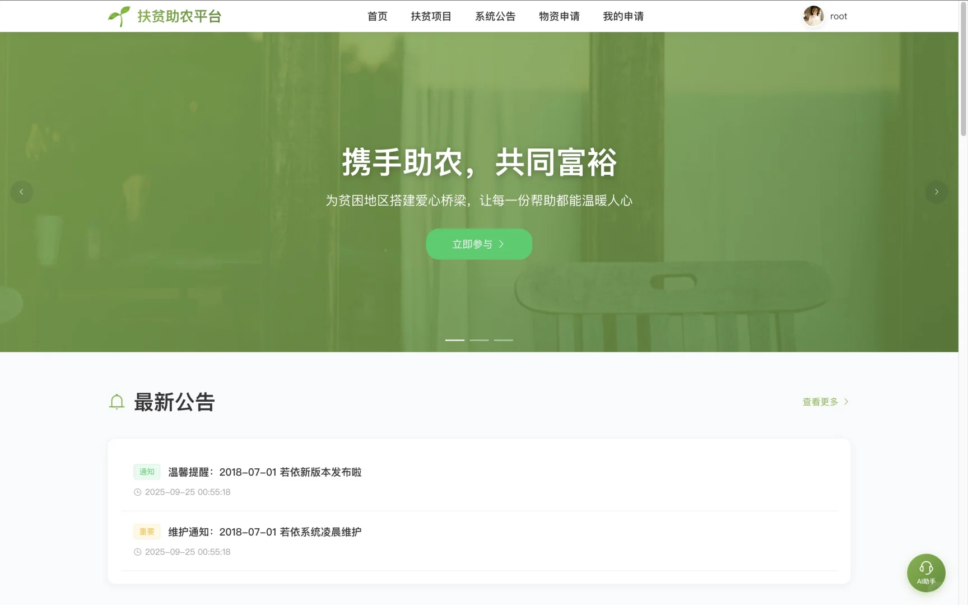This screenshot has width=968, height=605.
Task: Switch to the 扶贫项目 nav item
Action: coord(430,16)
